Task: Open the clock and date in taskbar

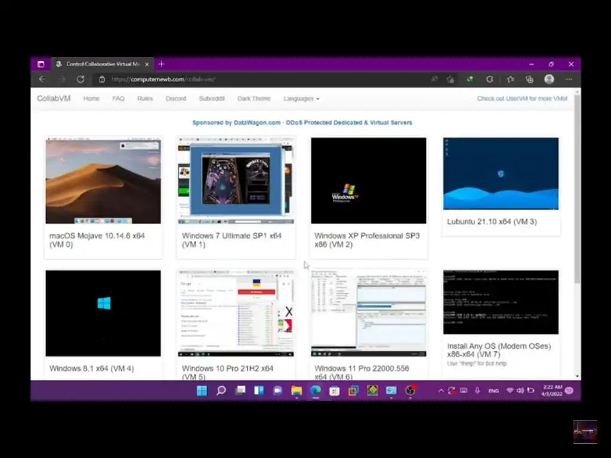Action: [x=552, y=390]
